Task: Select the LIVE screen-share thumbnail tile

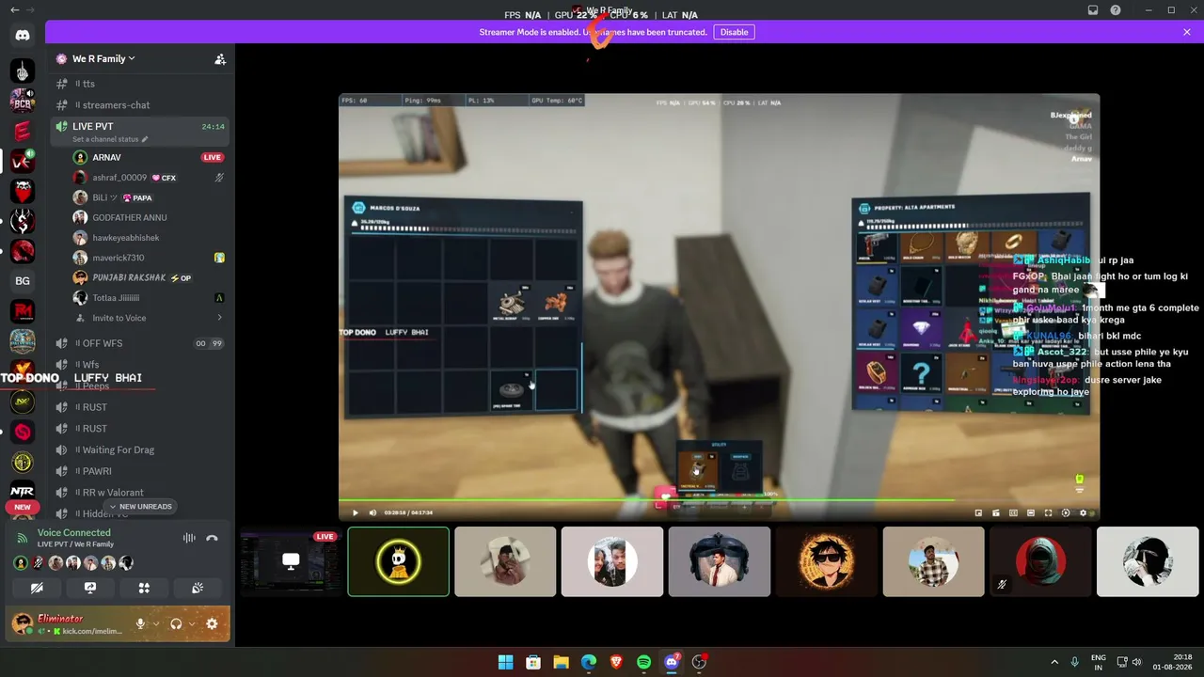Action: pos(291,561)
